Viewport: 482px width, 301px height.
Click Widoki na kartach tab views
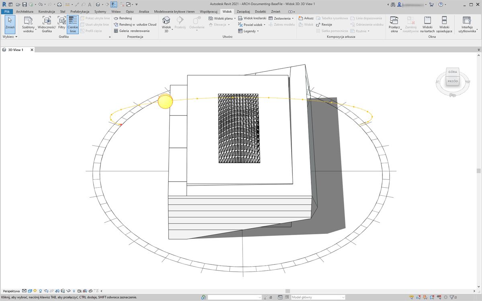[427, 25]
